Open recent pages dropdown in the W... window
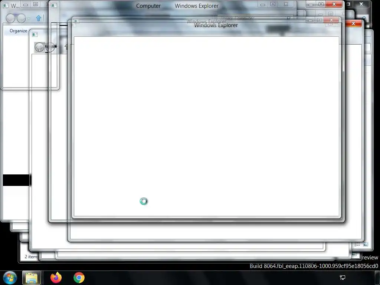Viewport: 380px width, 285px height. [x=29, y=19]
